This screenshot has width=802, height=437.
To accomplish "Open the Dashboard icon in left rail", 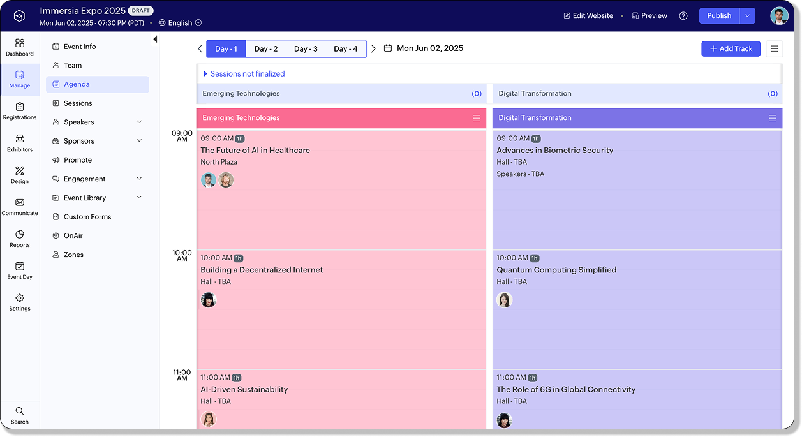I will (20, 43).
